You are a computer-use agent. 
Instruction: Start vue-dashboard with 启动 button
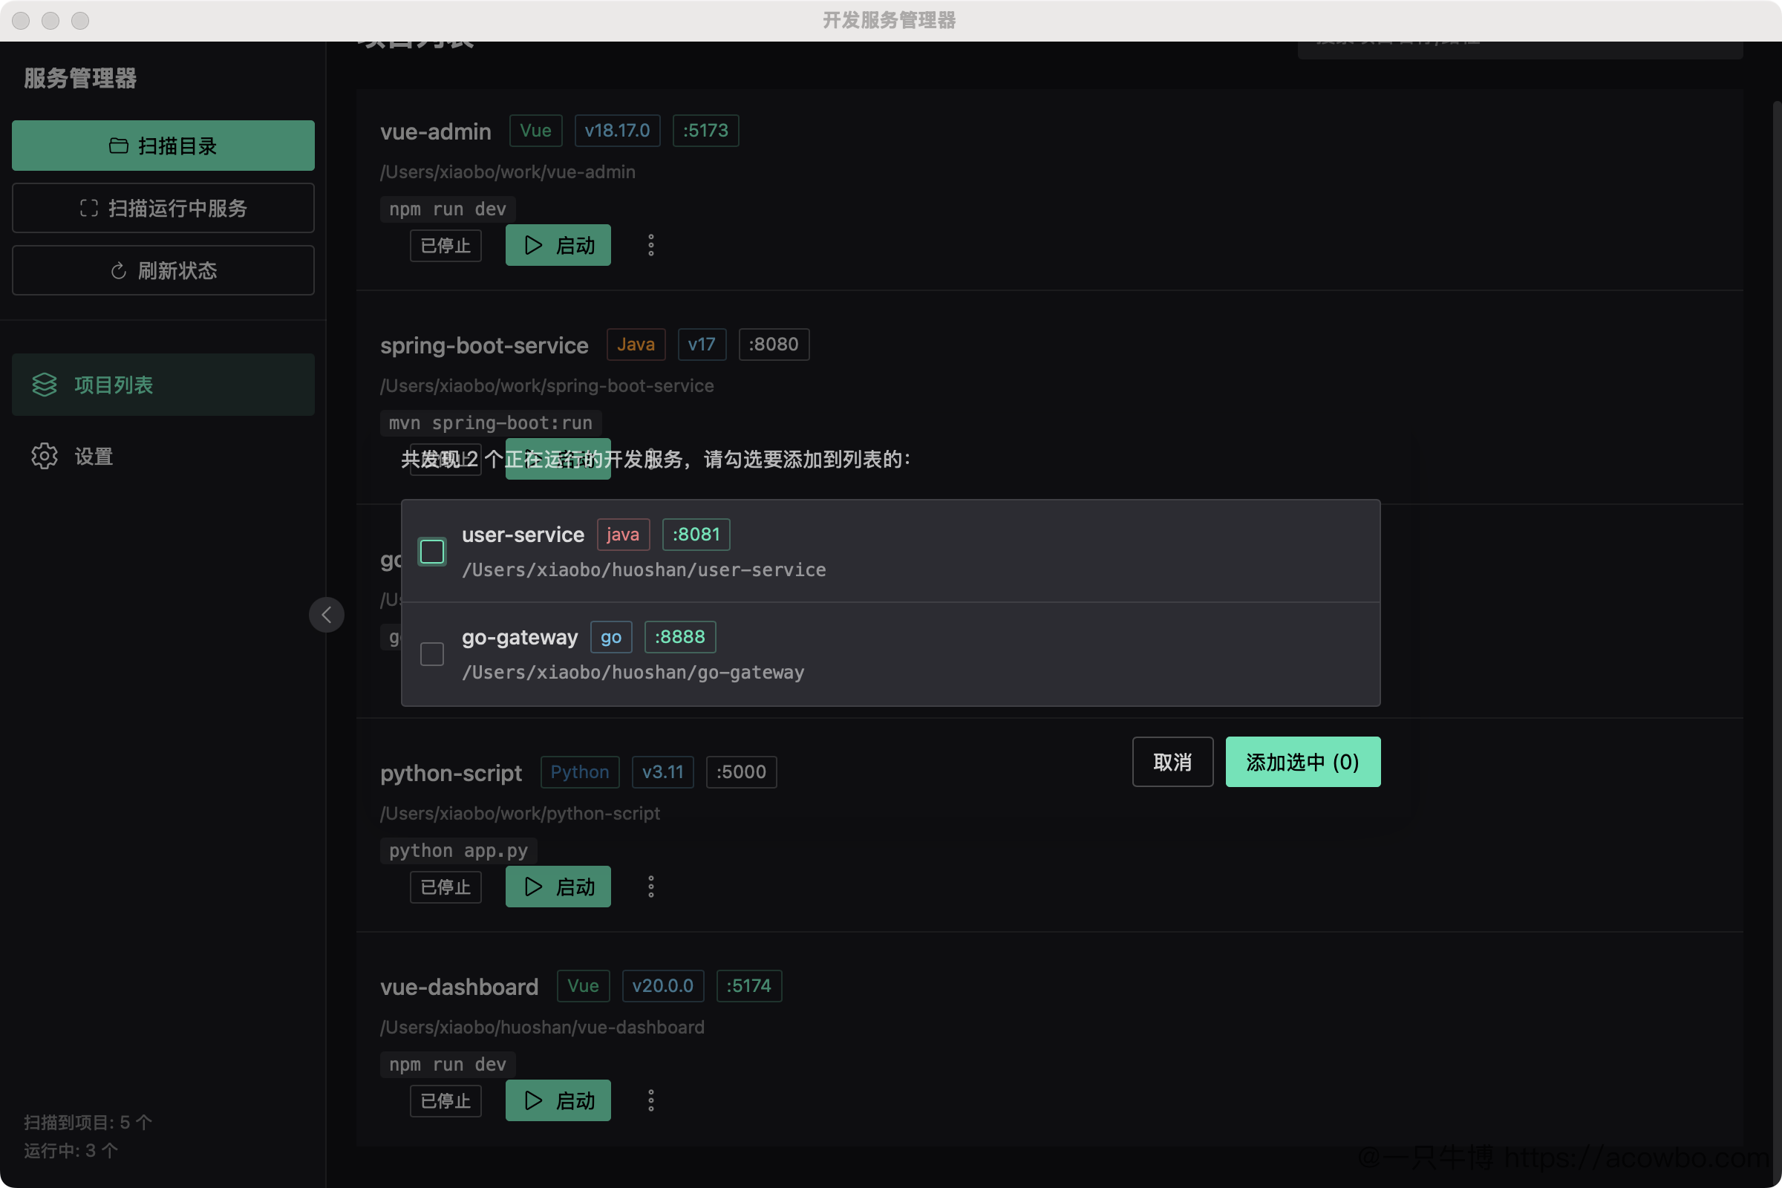558,1100
